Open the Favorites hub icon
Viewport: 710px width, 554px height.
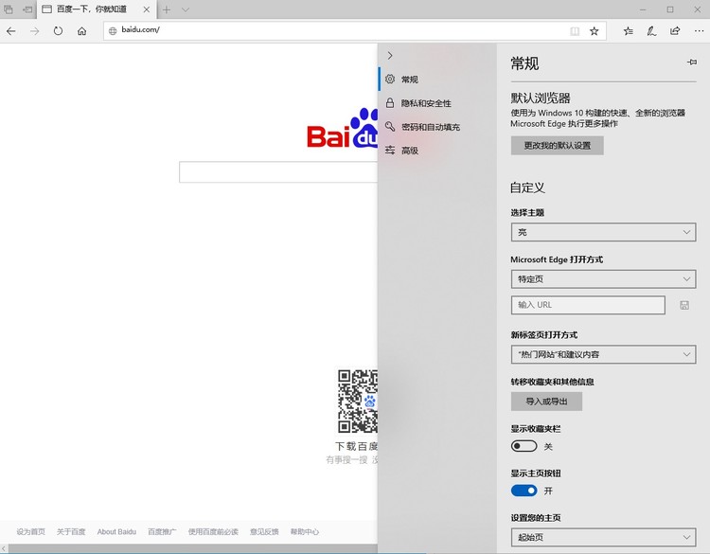tap(629, 30)
